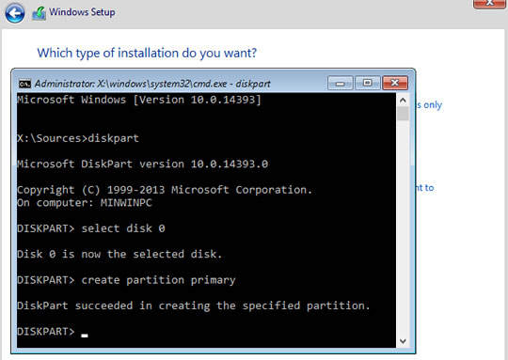This screenshot has width=508, height=360.
Task: Close the Windows Setup dialog
Action: (489, 3)
